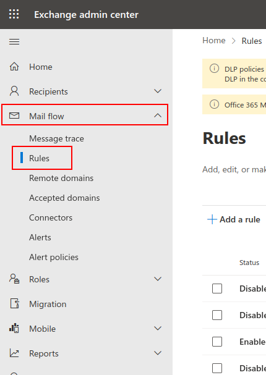Open Connectors under Mail flow
266x375 pixels.
(51, 217)
